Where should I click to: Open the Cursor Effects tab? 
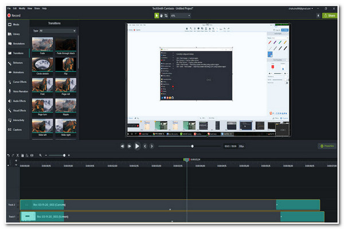click(17, 82)
